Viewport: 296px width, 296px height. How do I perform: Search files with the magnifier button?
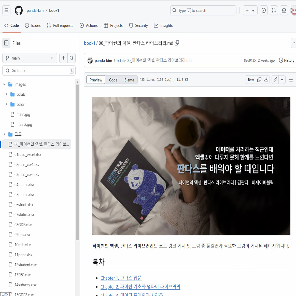[x=72, y=58]
